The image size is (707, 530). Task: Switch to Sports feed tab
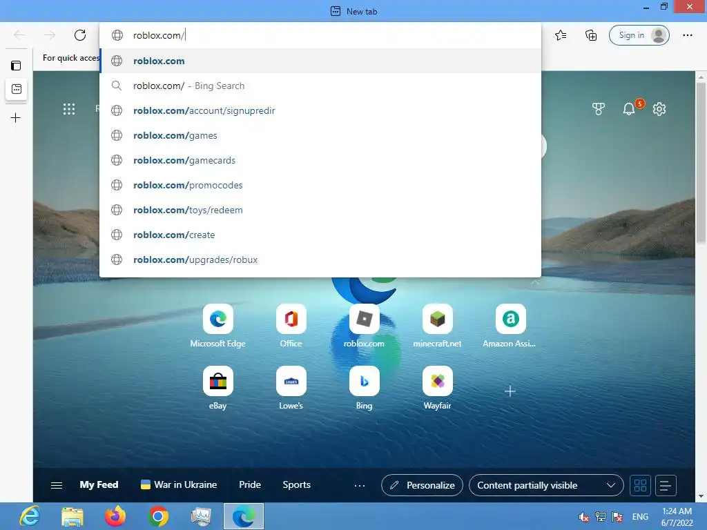(x=296, y=485)
